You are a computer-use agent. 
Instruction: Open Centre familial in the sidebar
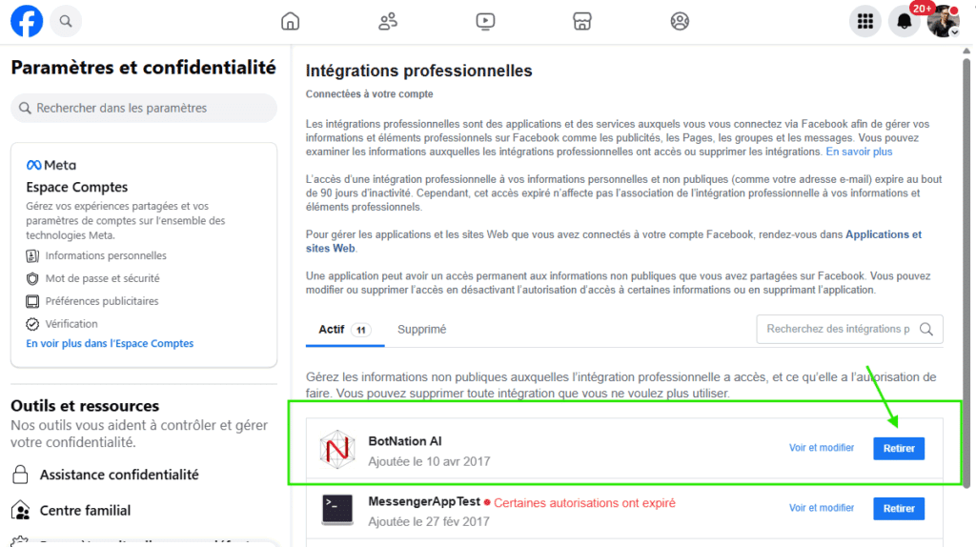tap(85, 510)
